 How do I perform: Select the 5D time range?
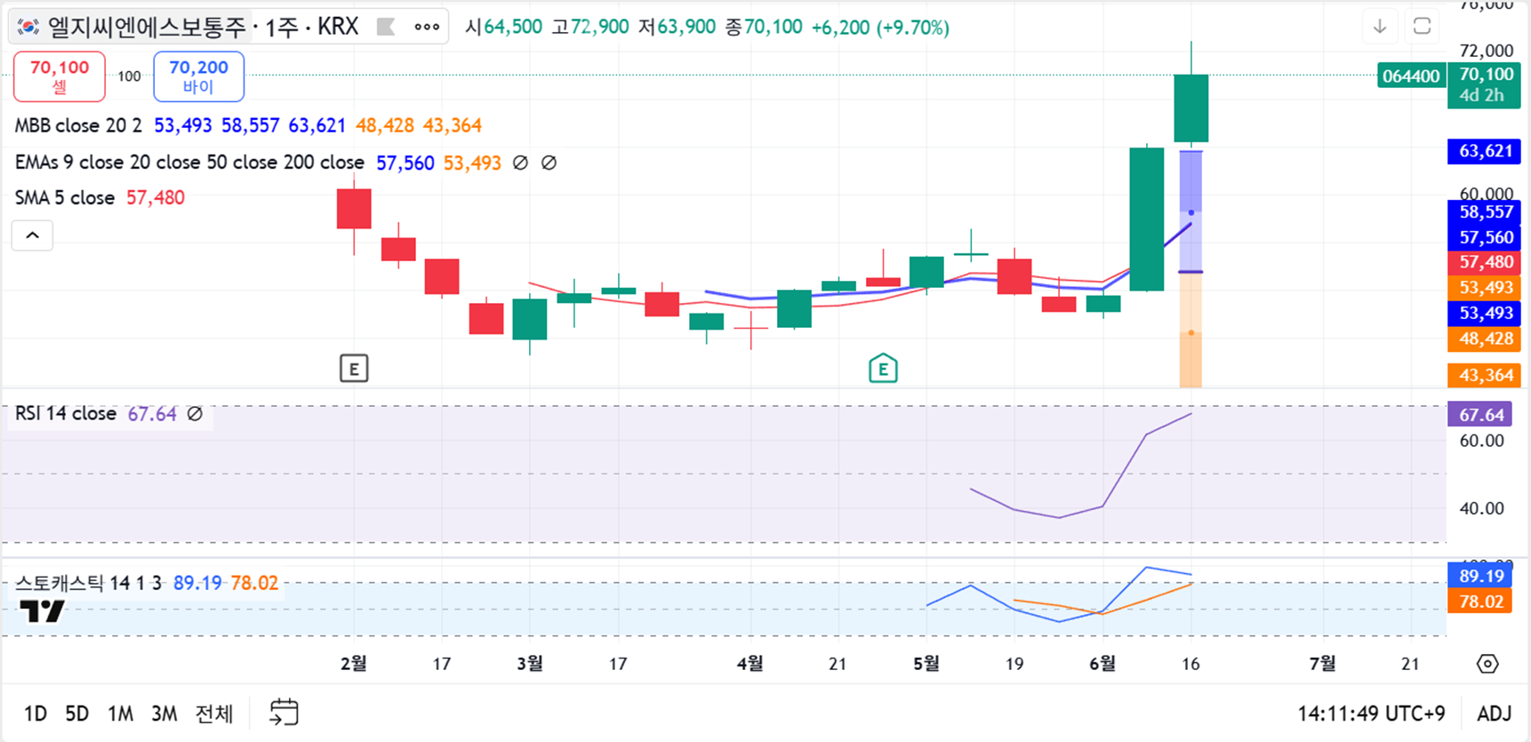point(77,714)
